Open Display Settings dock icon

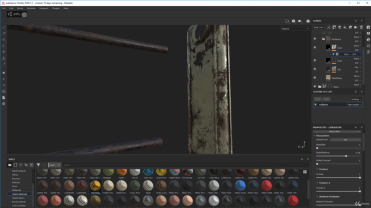(369, 34)
